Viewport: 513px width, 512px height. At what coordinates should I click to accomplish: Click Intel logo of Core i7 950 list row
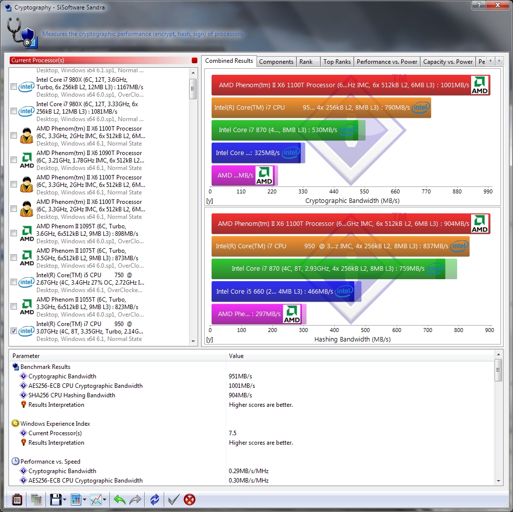(x=26, y=331)
